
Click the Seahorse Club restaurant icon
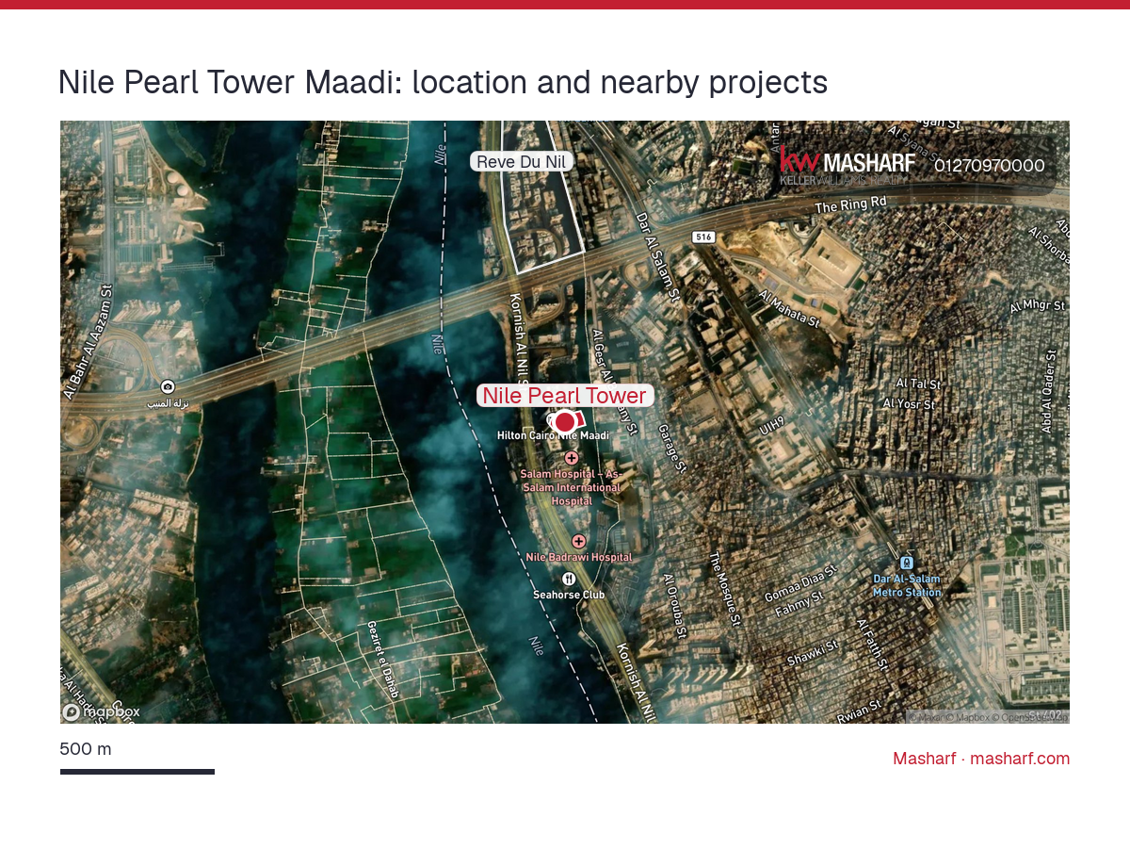click(569, 579)
